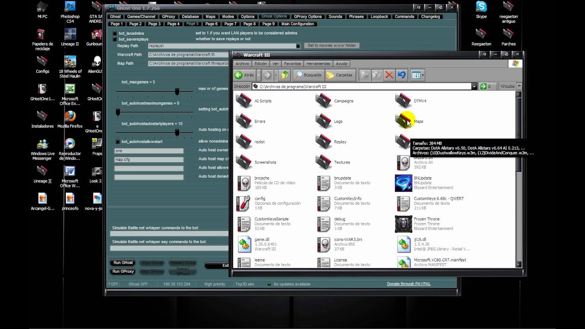
Task: Open the Búsqueda search pane
Action: [x=308, y=75]
